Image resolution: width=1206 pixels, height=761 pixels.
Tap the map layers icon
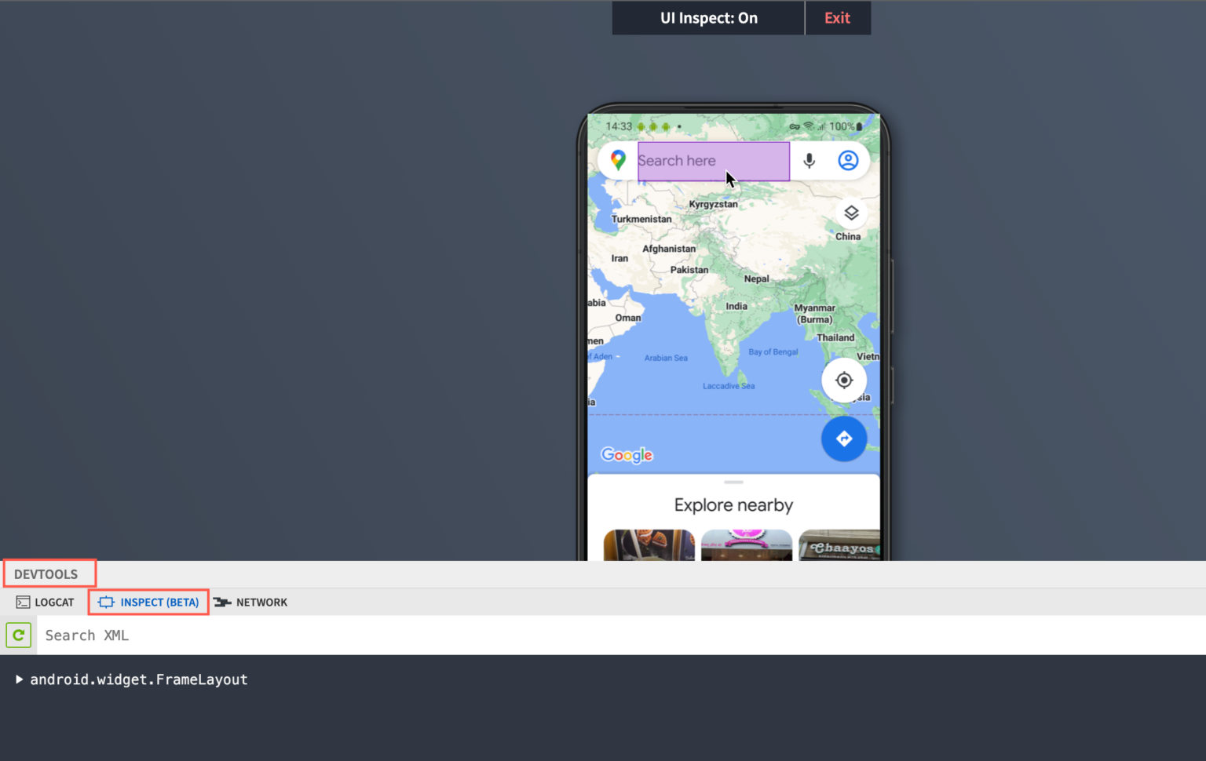pos(851,213)
